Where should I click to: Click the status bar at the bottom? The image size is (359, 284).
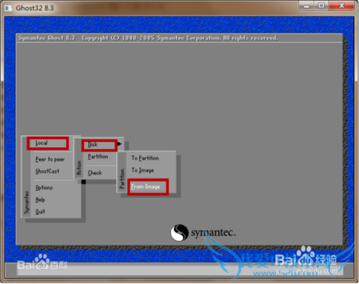[x=179, y=270]
